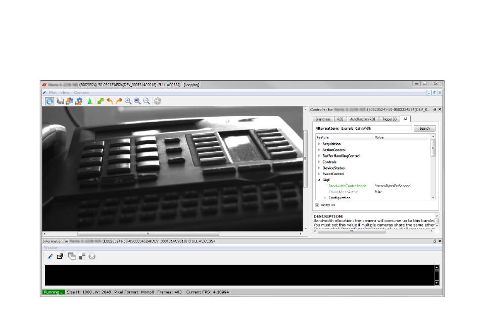
Task: Zoom in with the plus magnifier icon
Action: click(x=128, y=101)
